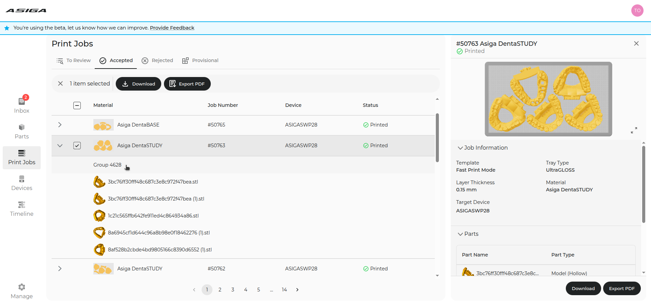Click the job list scroll down arrow
The height and width of the screenshot is (305, 651).
click(437, 275)
